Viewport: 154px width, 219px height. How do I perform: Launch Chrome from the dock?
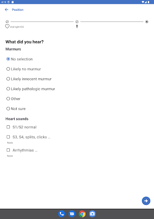82,214
